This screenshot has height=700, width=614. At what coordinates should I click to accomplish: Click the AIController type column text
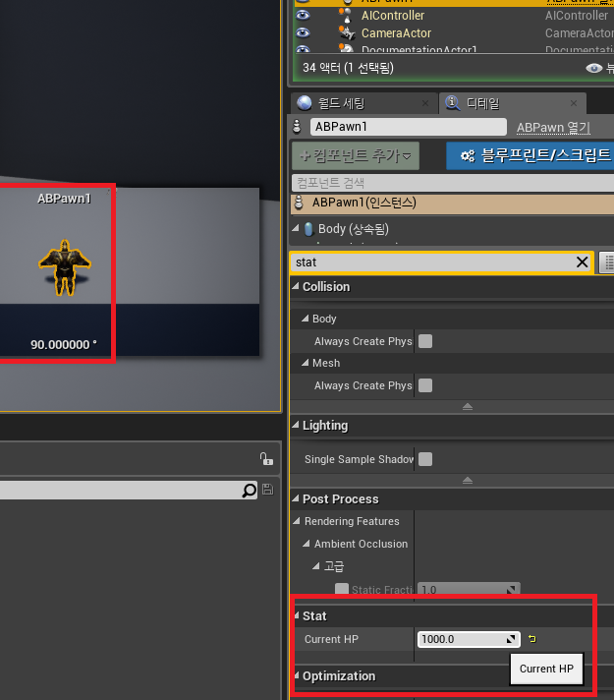point(577,16)
